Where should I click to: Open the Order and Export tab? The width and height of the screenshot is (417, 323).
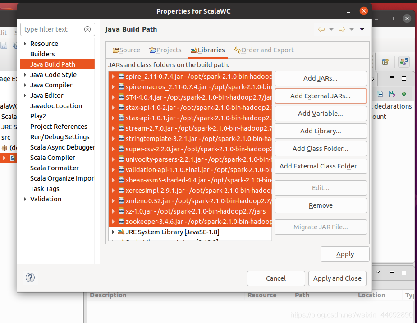[x=264, y=50]
